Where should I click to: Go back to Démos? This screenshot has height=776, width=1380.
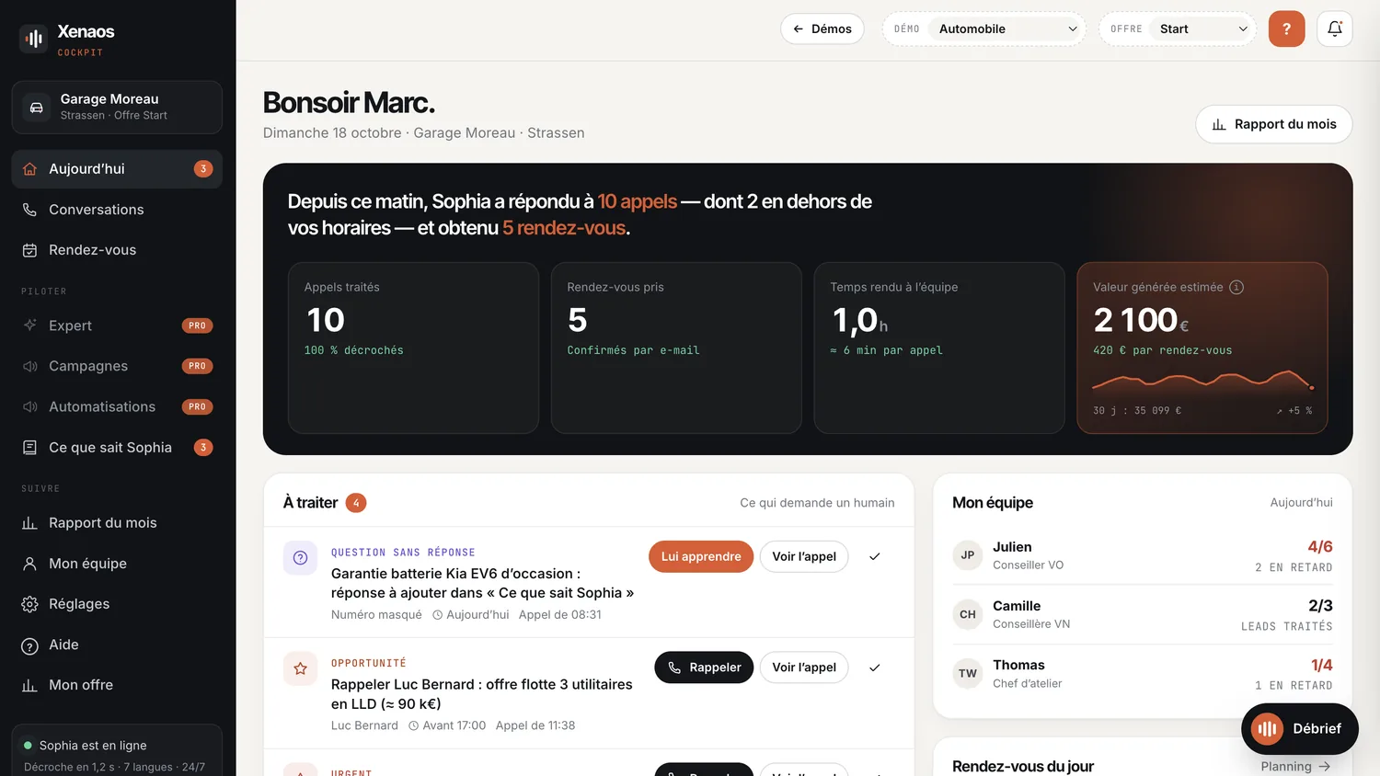822,29
